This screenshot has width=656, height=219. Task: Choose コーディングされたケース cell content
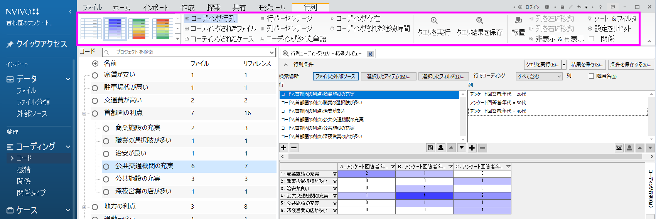pyautogui.click(x=219, y=39)
